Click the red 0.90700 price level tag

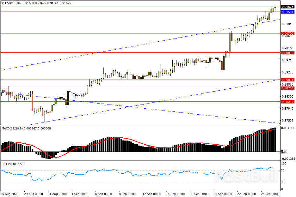click(287, 33)
